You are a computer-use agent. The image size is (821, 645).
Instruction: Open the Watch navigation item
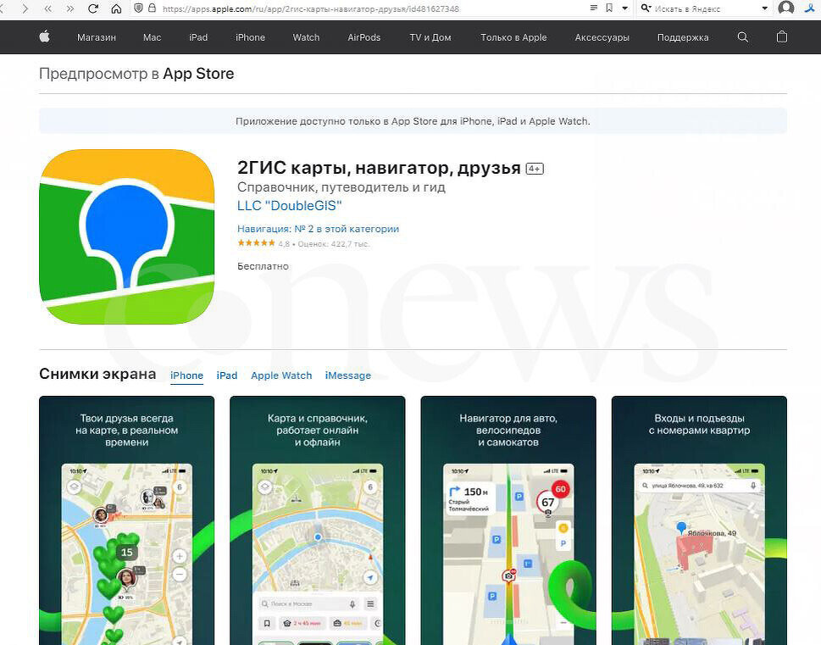pyautogui.click(x=306, y=37)
